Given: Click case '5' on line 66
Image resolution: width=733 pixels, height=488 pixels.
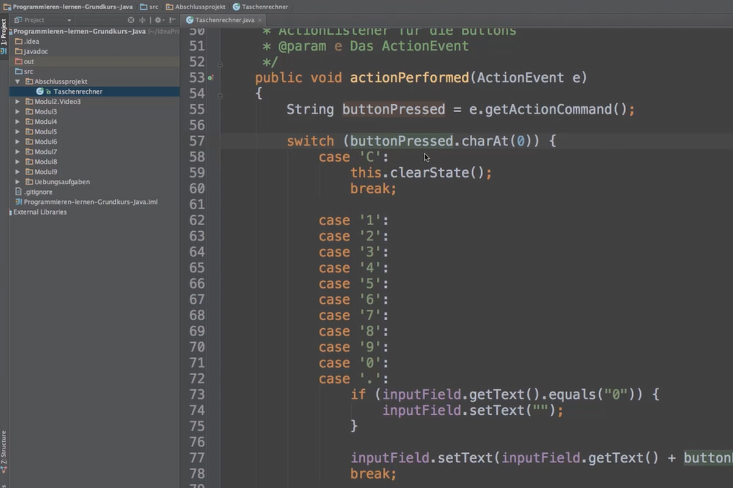Looking at the screenshot, I should [x=354, y=284].
